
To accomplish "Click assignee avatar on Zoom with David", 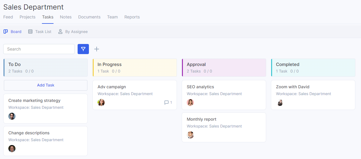I will pyautogui.click(x=280, y=103).
